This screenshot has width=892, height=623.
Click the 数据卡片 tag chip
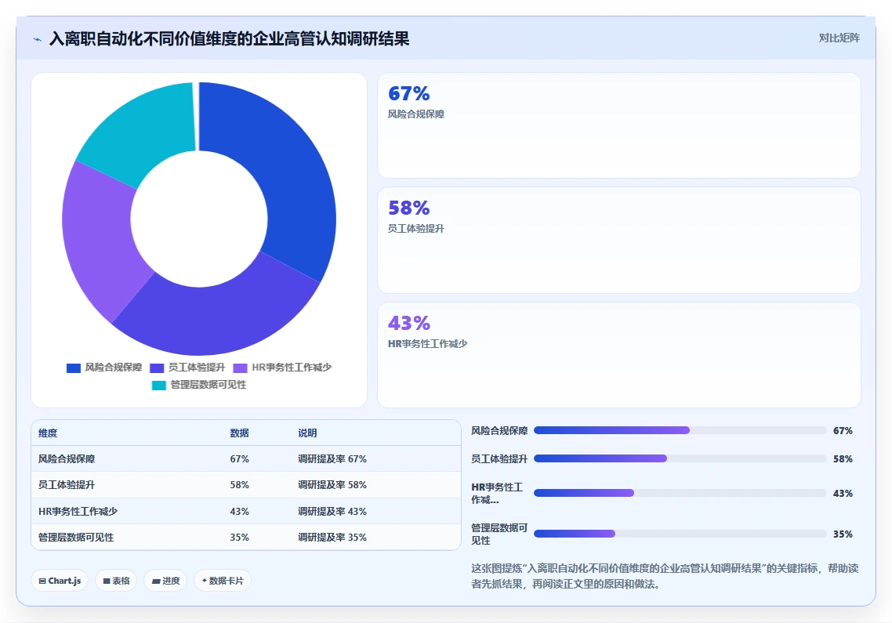pos(223,581)
